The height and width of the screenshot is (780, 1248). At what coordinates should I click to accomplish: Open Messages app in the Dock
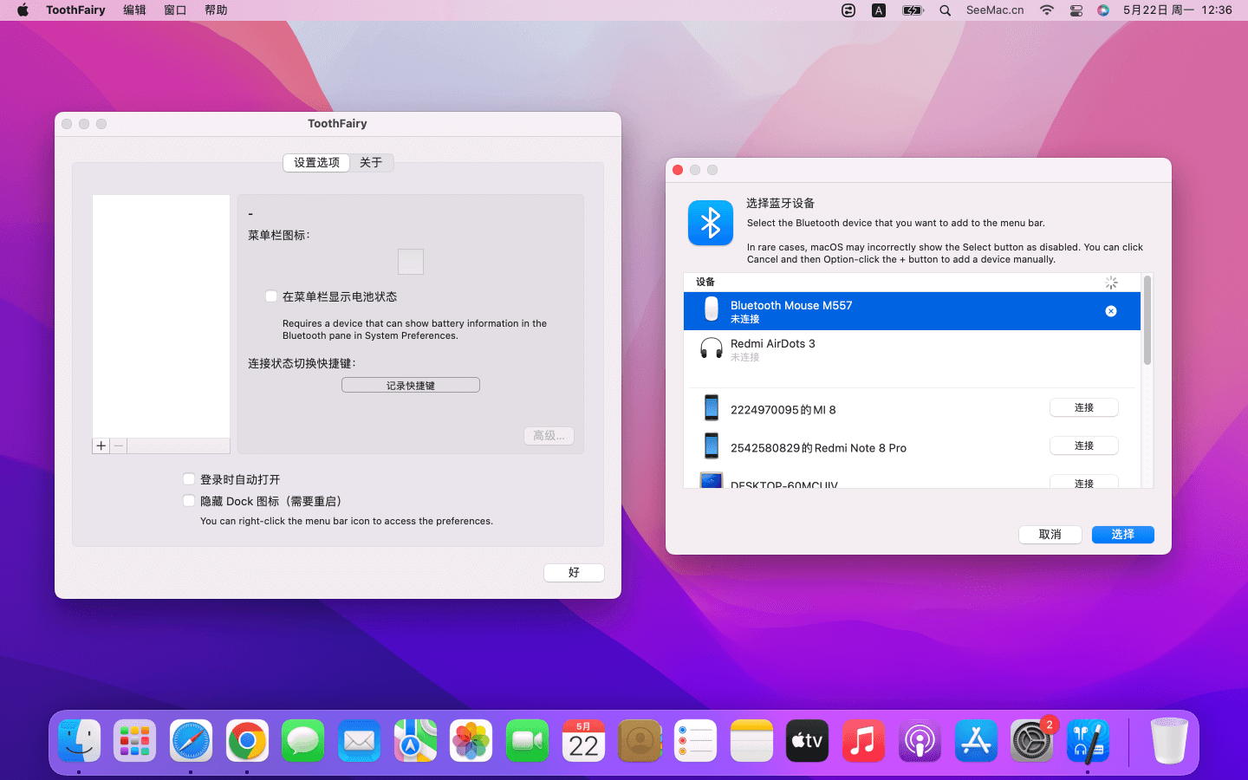(302, 740)
